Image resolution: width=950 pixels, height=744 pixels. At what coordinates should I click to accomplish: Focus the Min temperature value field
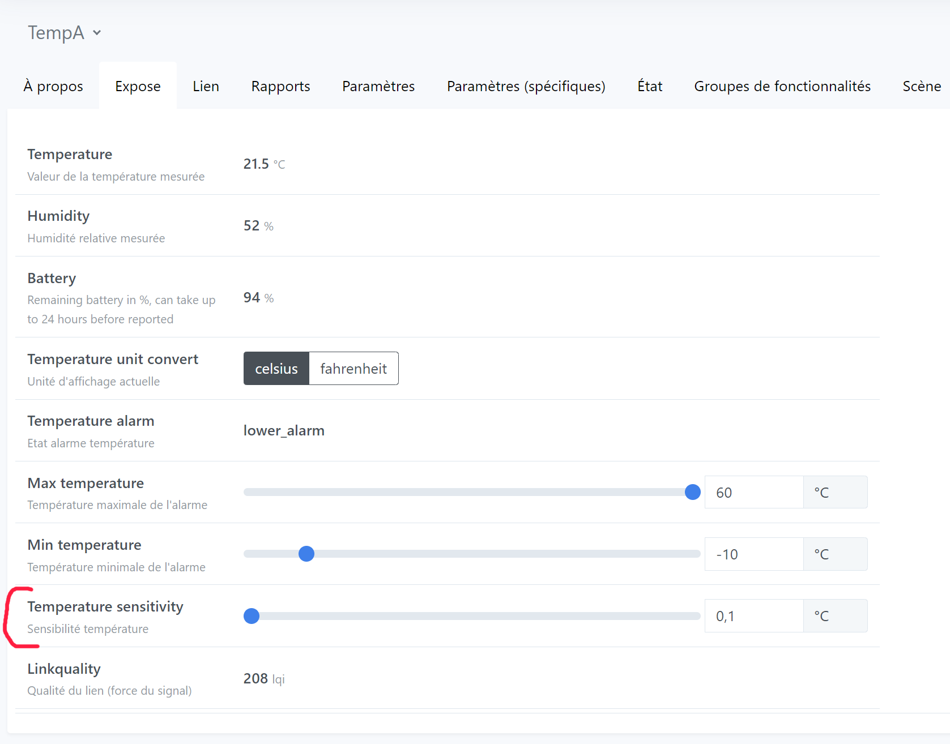[x=754, y=554]
